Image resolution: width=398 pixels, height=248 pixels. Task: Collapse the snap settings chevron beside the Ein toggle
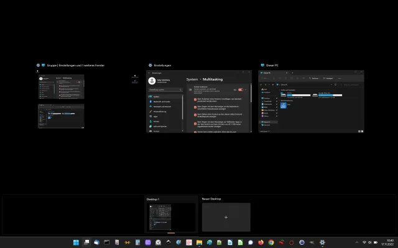point(247,90)
